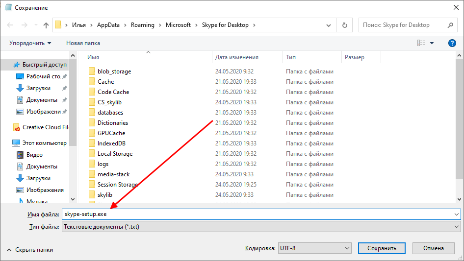This screenshot has height=261, width=464.
Task: Click the Back navigation arrow
Action: (10, 25)
